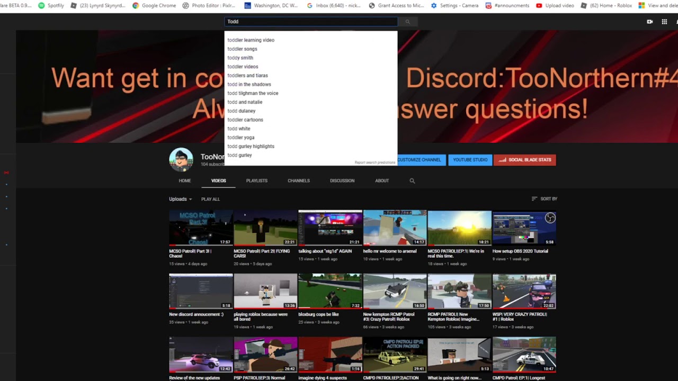
Task: Pick the 'todd gurley highlights' suggestion
Action: 311,147
